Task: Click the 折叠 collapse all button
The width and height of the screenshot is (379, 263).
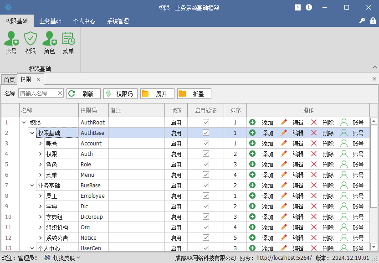Action: [194, 94]
